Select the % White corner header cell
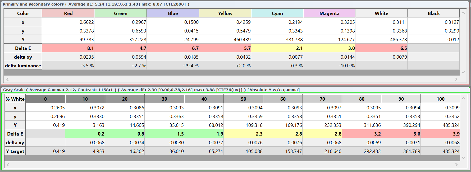Image resolution: width=471 pixels, height=172 pixels. (x=15, y=99)
